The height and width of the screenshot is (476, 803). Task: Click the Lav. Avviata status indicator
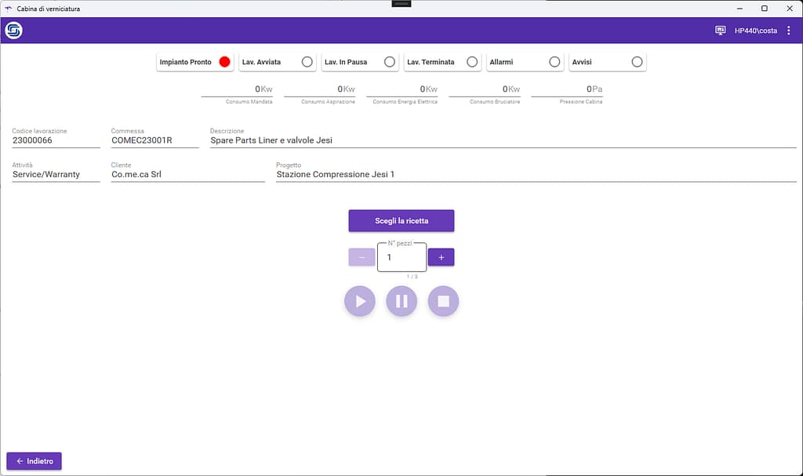(307, 62)
